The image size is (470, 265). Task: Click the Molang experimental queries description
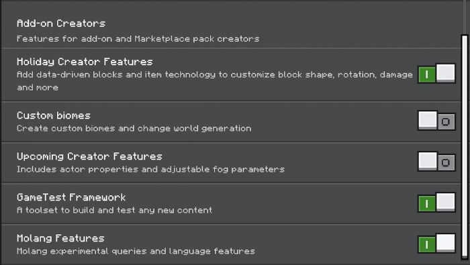136,251
